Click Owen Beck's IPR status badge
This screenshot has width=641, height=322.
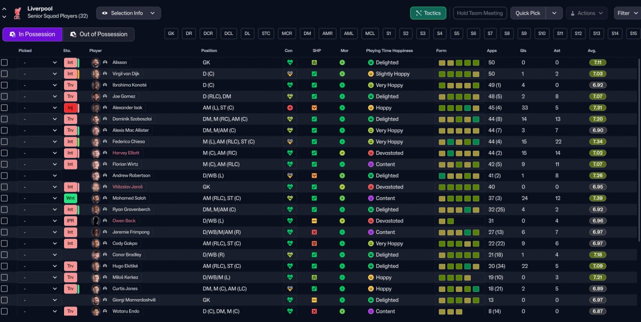70,220
